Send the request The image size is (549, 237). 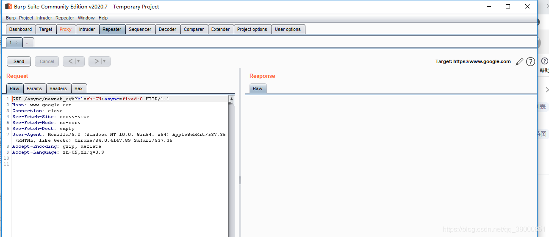coord(19,61)
